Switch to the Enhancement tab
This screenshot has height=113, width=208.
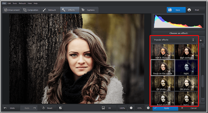coord(12,10)
